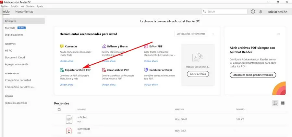Select Todos los acuerdos in the sidebar

16,103
